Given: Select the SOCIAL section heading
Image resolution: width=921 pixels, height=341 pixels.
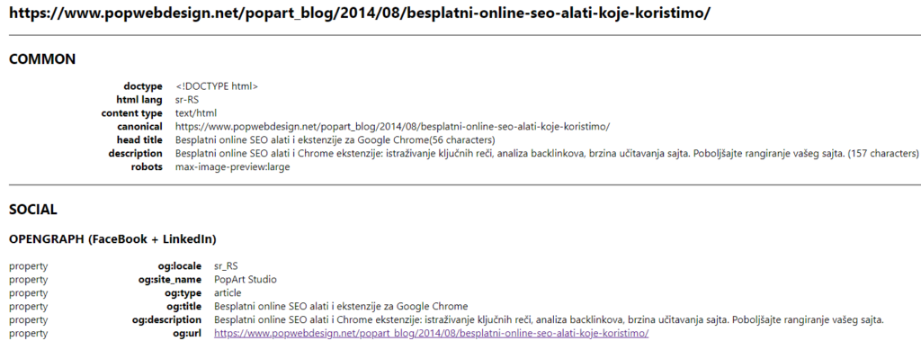Looking at the screenshot, I should click(x=33, y=210).
